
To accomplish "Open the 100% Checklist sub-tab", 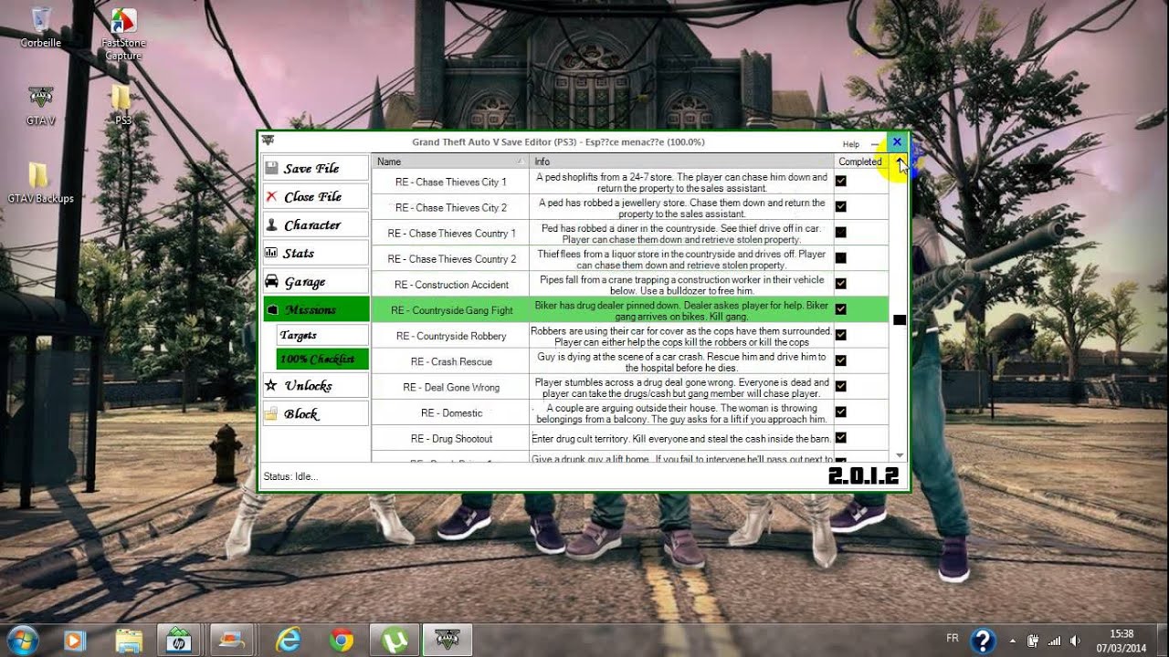I will click(x=322, y=359).
